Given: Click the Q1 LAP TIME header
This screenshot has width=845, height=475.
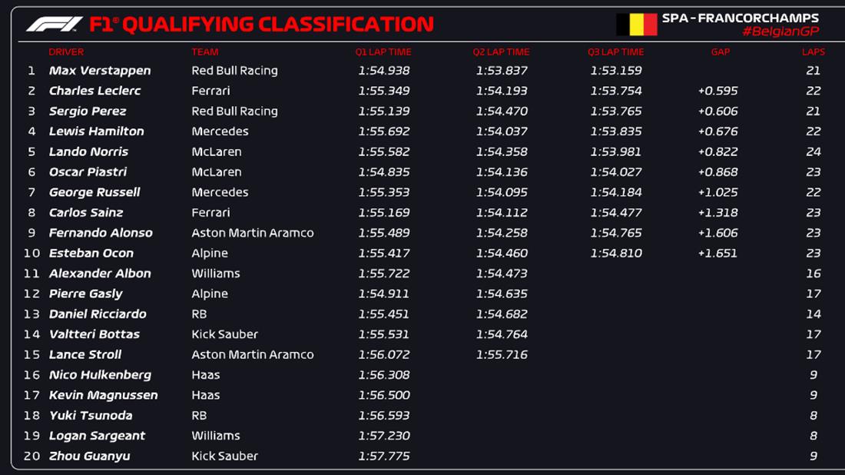Looking at the screenshot, I should click(x=383, y=52).
